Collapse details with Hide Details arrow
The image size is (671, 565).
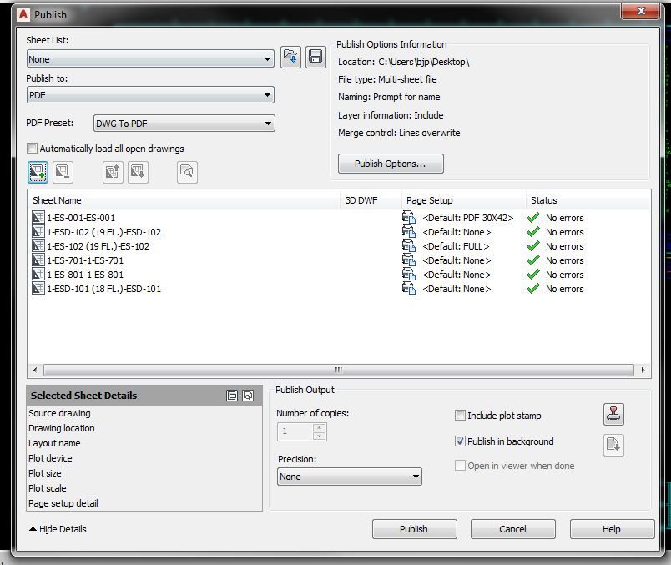pyautogui.click(x=33, y=529)
